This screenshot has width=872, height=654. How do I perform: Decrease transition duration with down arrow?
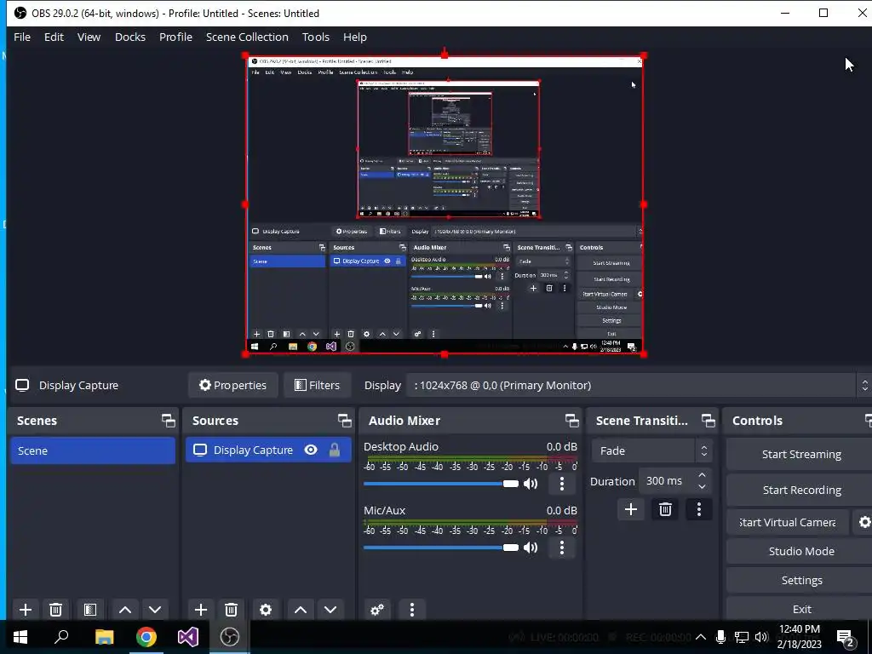[703, 487]
